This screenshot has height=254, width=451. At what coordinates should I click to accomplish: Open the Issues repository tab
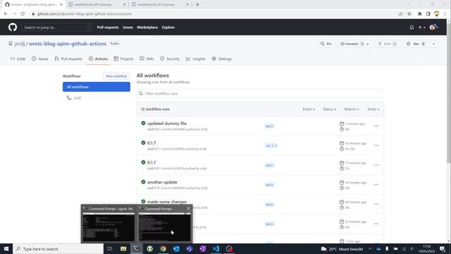click(40, 59)
